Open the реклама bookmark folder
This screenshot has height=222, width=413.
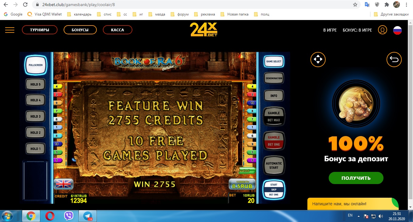pyautogui.click(x=205, y=14)
